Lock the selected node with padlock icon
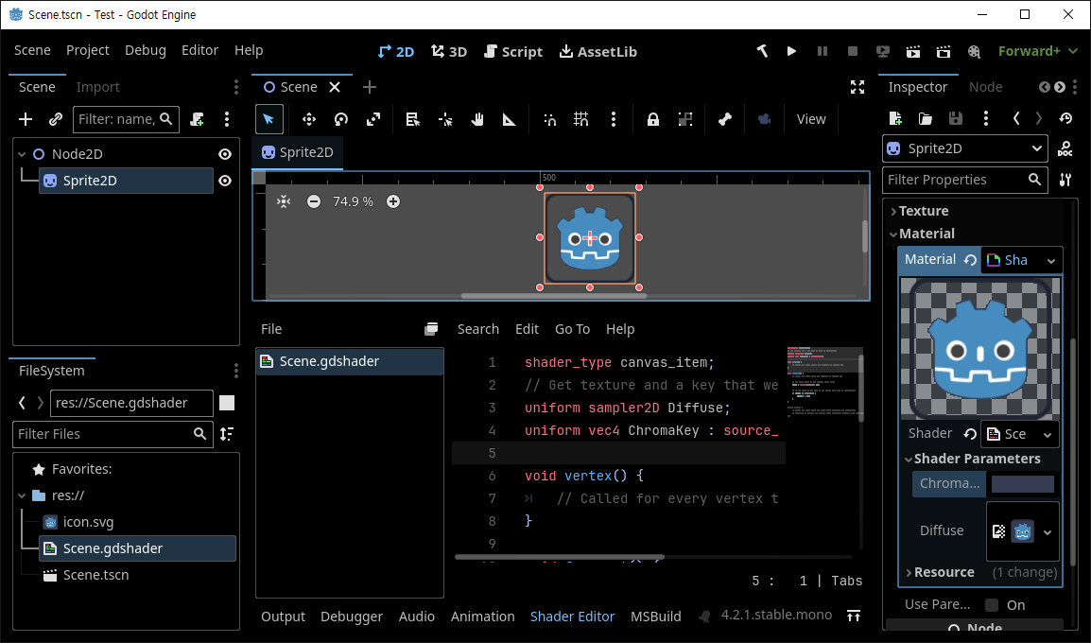Screen dimensions: 1091x643 (x=652, y=119)
